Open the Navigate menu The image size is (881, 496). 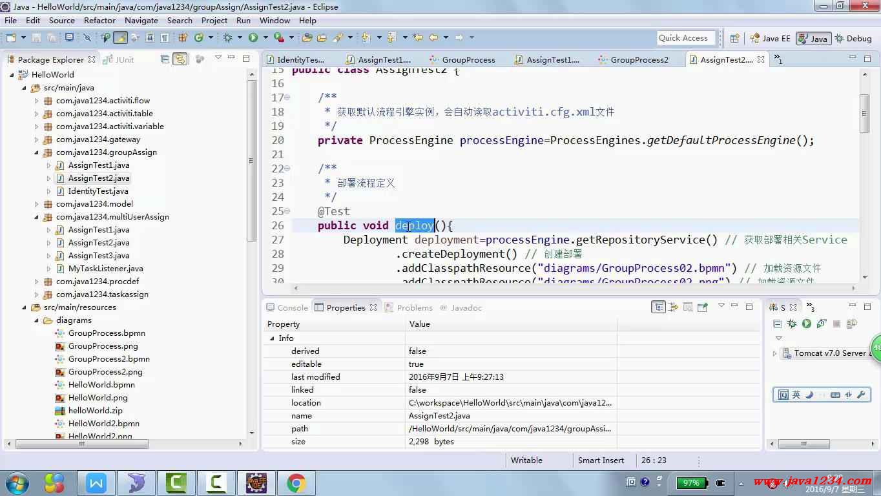coord(141,20)
